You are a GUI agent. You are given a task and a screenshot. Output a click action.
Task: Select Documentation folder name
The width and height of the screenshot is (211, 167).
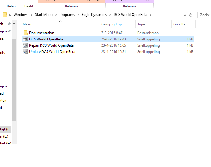41,33
